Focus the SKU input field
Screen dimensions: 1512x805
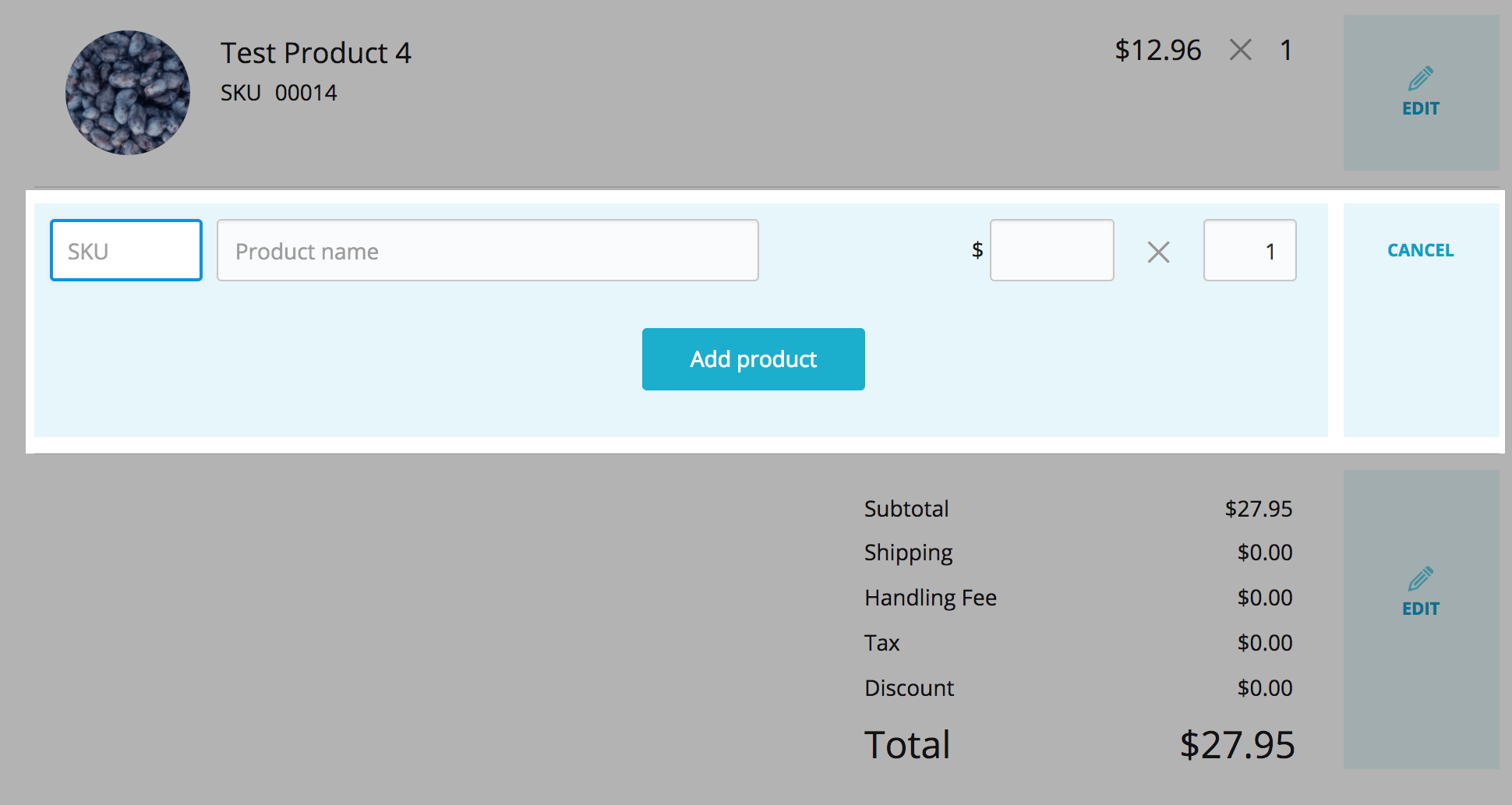(x=126, y=250)
